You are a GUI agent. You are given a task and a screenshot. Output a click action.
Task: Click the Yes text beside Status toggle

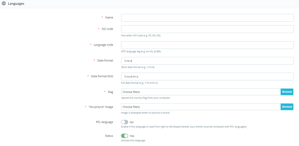[x=132, y=136]
